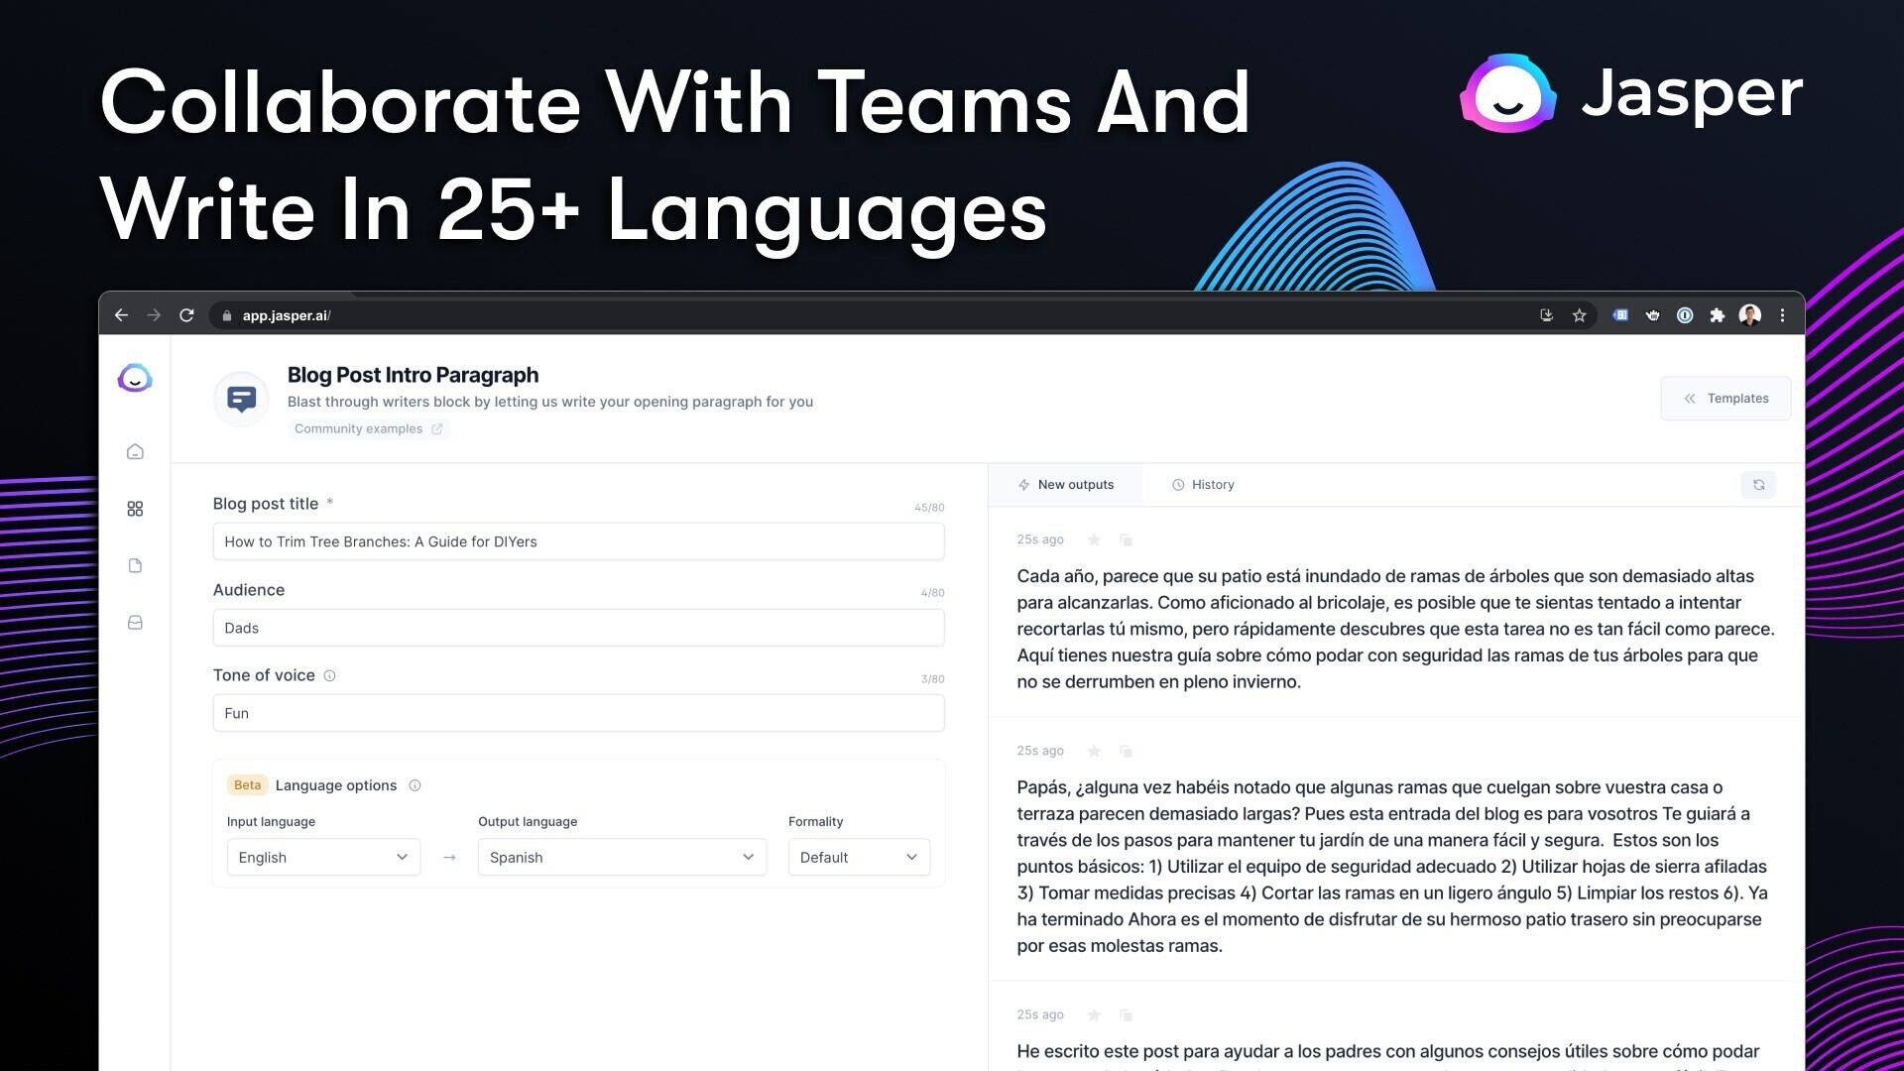Switch to the History tab
The image size is (1904, 1071).
(1205, 484)
